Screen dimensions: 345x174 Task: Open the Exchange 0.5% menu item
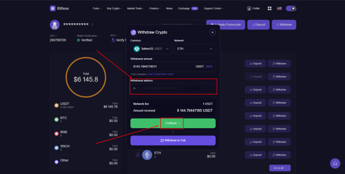tap(188, 8)
